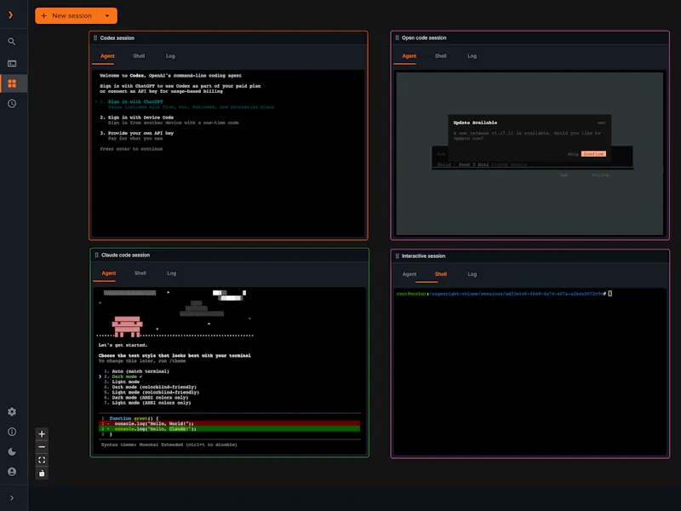Open the Log tab in the Claude code session

(x=172, y=273)
